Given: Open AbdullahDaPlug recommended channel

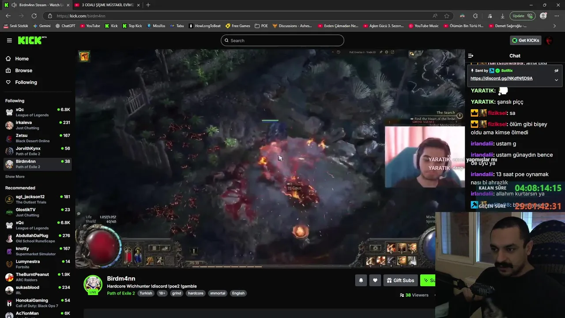Looking at the screenshot, I should click(38, 238).
